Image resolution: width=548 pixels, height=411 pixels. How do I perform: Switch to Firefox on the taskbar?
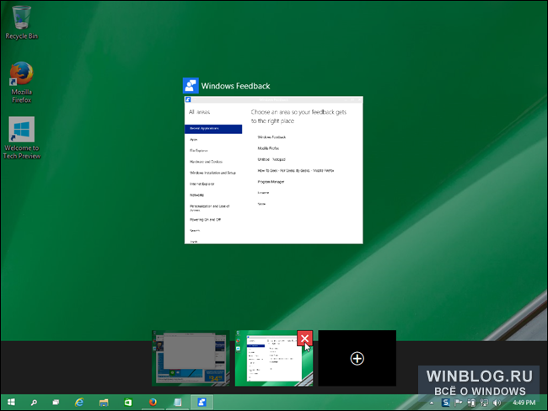click(153, 403)
